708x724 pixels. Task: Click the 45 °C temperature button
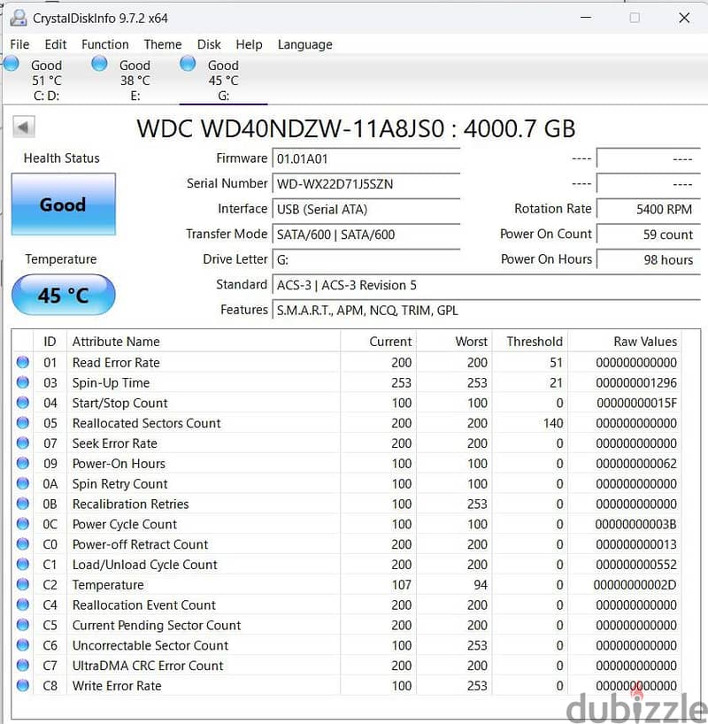[63, 295]
